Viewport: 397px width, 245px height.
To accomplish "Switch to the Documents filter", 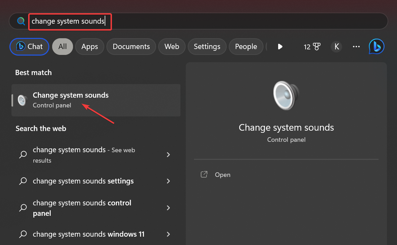I will tap(131, 47).
